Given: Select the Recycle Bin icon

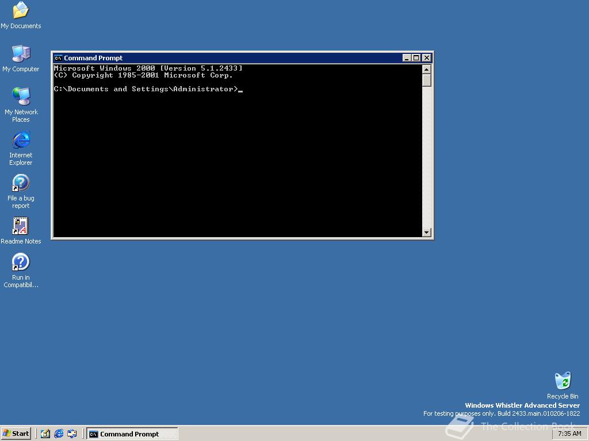Looking at the screenshot, I should (563, 385).
